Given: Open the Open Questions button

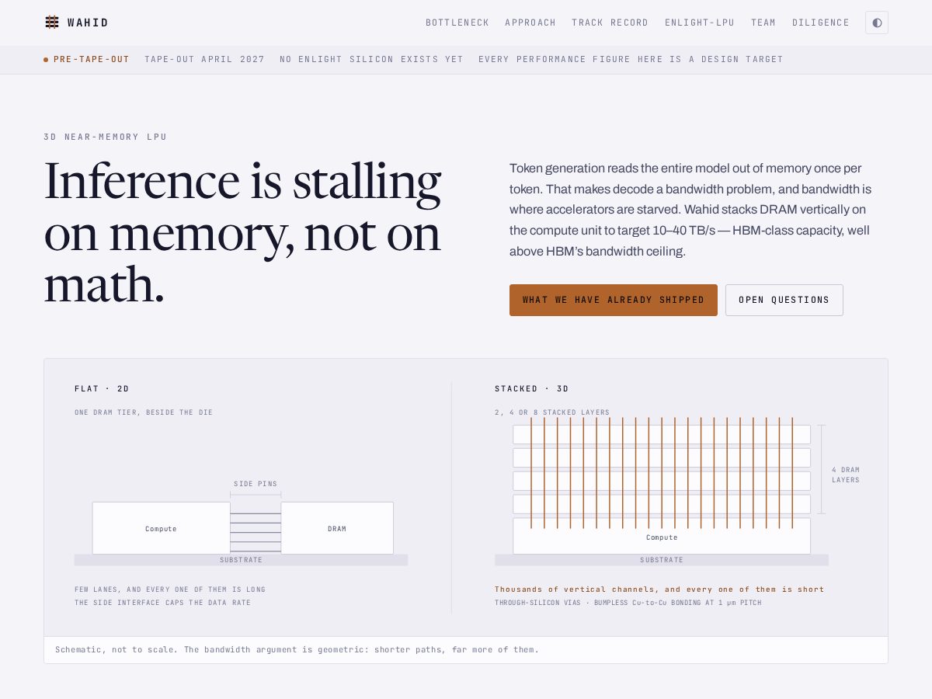Looking at the screenshot, I should click(x=784, y=300).
